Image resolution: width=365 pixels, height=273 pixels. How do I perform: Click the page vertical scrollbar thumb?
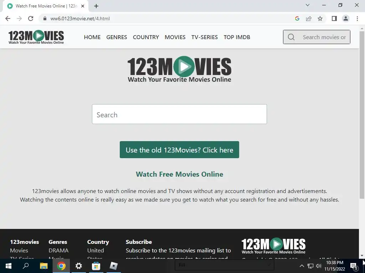click(x=362, y=115)
